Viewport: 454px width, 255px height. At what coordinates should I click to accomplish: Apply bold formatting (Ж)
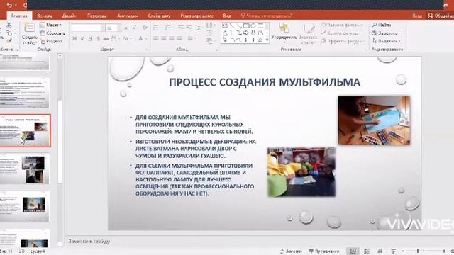point(74,38)
